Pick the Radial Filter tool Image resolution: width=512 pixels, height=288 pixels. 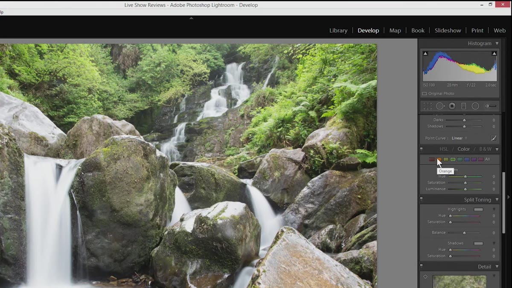[475, 106]
